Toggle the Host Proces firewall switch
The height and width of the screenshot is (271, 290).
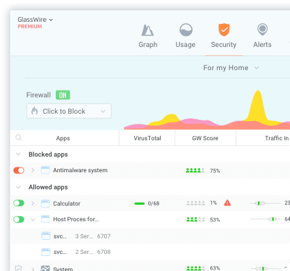pos(19,219)
